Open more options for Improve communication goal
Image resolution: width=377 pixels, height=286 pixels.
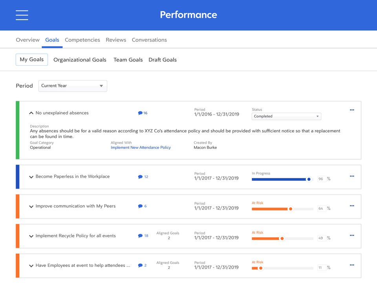tap(352, 206)
